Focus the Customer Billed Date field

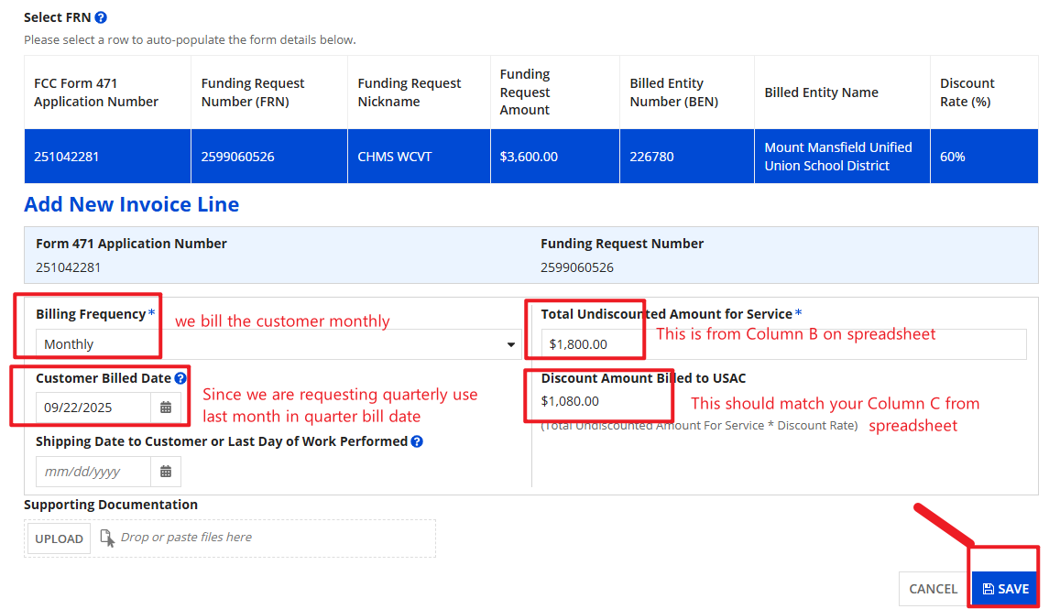pos(93,408)
